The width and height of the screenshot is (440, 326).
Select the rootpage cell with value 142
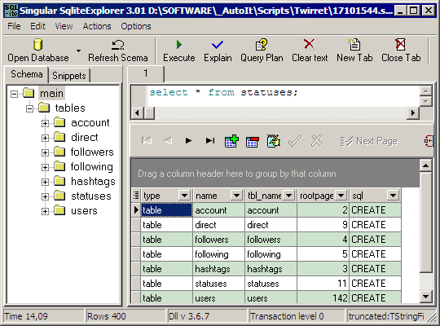tap(323, 297)
